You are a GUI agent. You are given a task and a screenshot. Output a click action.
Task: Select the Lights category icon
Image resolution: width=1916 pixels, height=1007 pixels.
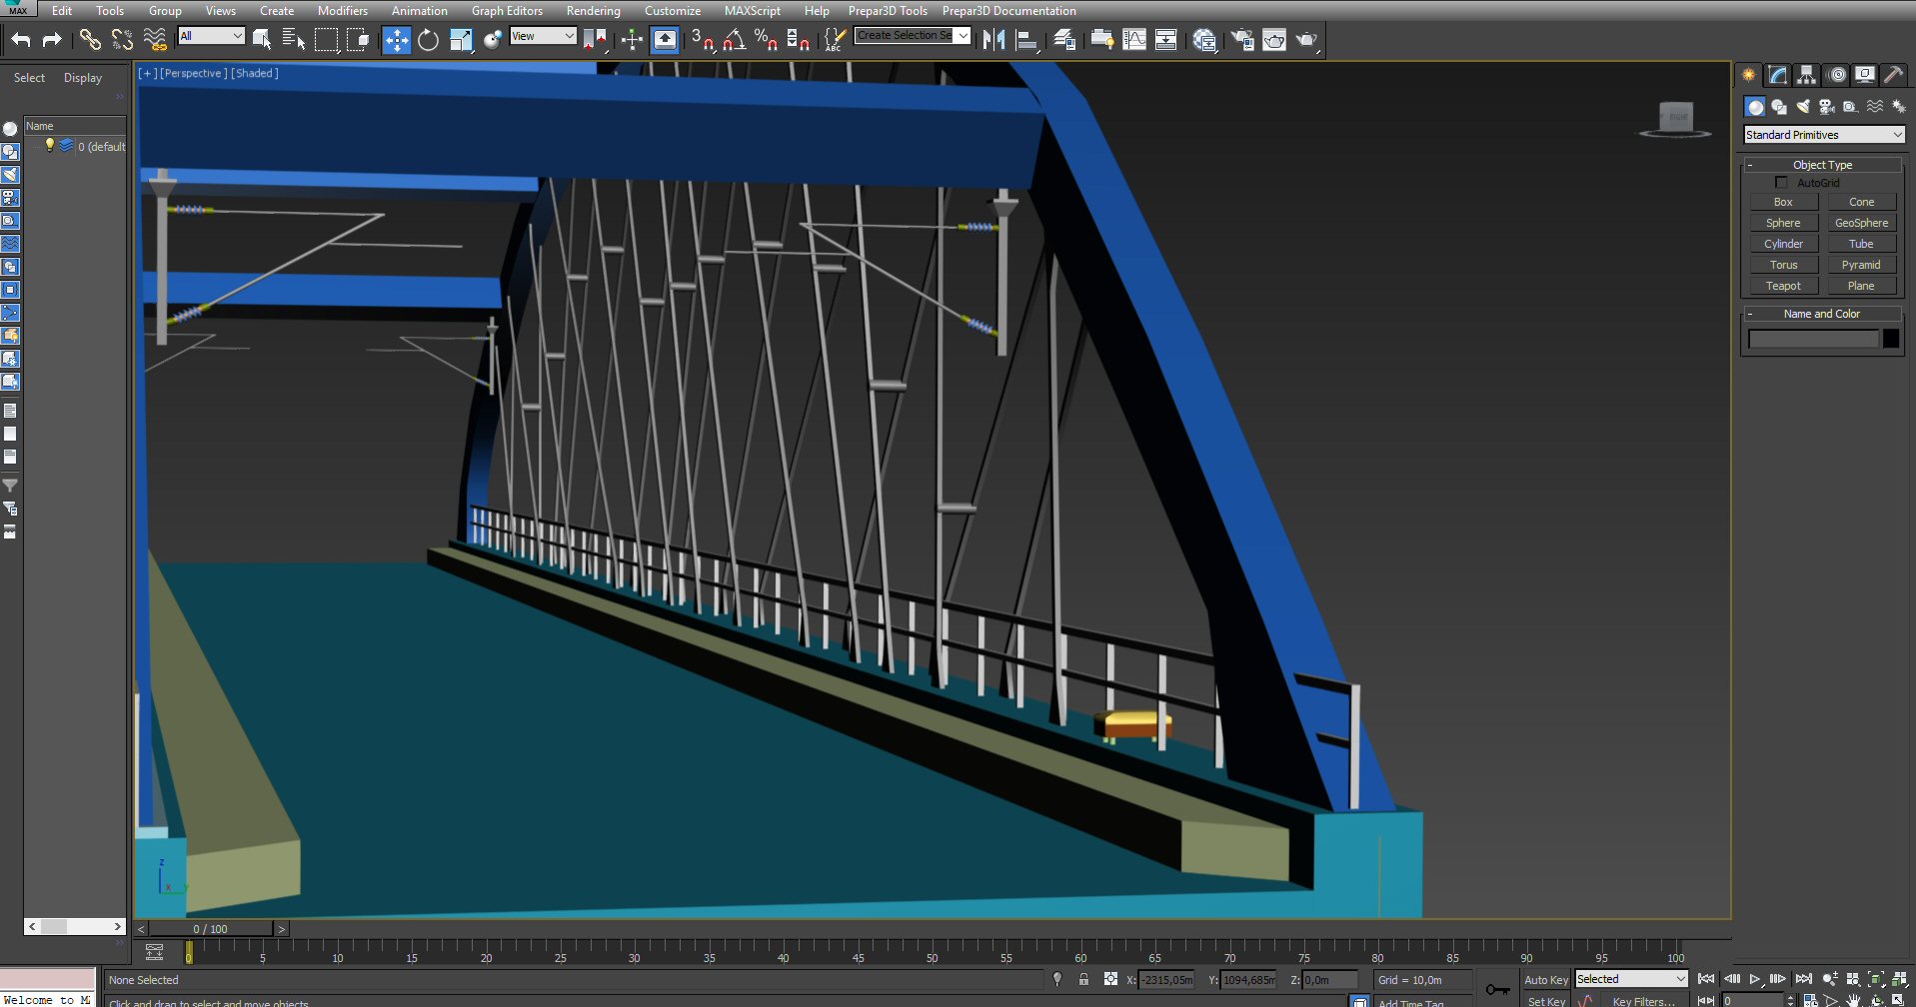click(x=1803, y=107)
